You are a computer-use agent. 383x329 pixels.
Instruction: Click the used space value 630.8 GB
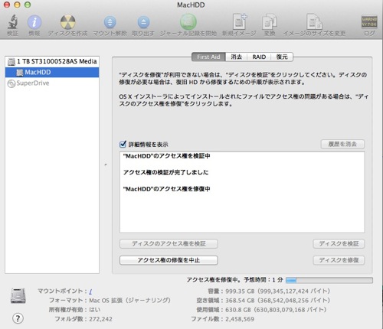238,310
